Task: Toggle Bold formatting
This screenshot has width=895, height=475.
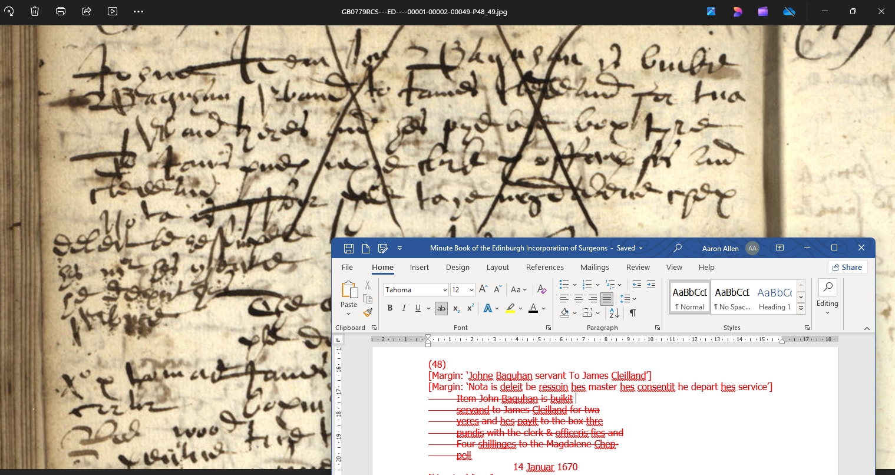Action: pos(389,308)
